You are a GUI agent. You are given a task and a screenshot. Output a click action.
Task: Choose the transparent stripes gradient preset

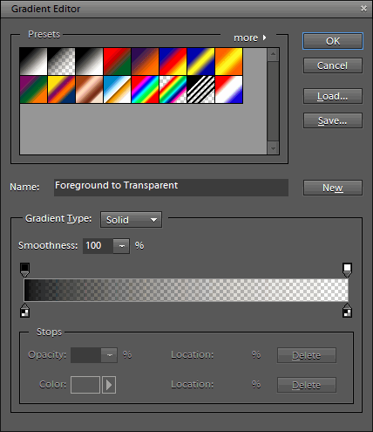(x=200, y=90)
